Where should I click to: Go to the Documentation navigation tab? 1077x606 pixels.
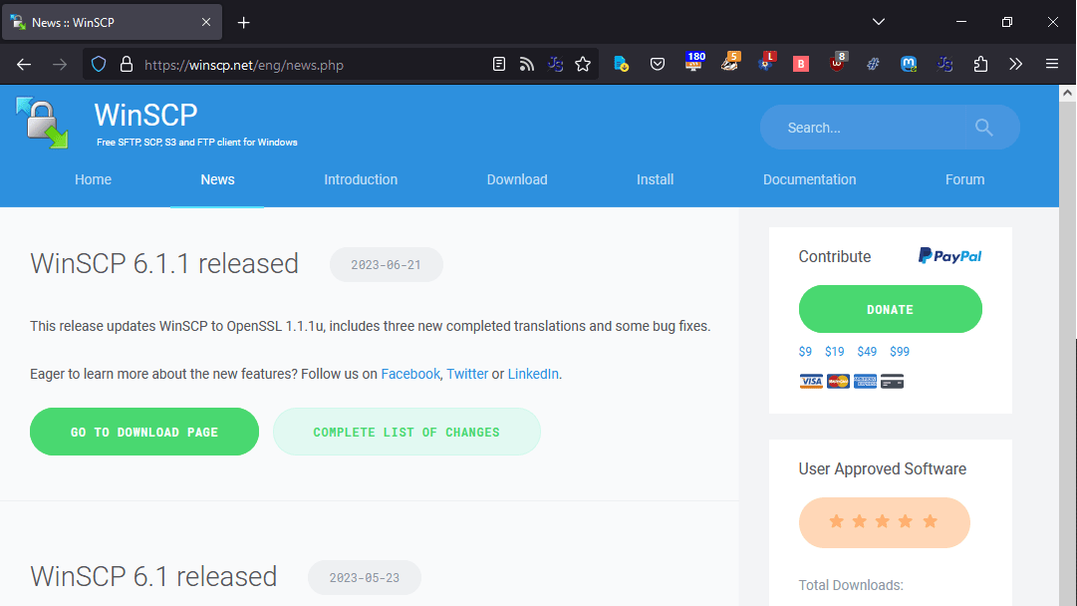pyautogui.click(x=809, y=179)
